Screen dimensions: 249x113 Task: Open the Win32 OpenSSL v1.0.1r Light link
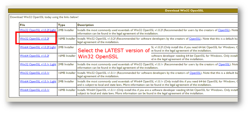pos(38,64)
